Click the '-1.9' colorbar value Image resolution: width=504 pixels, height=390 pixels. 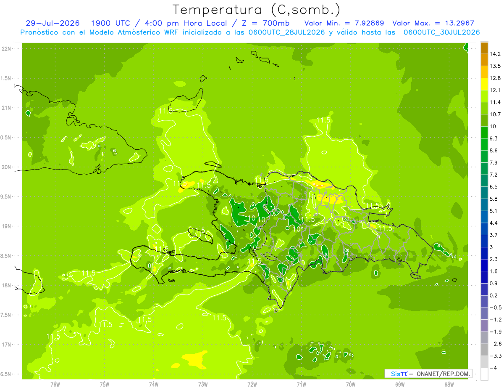(x=496, y=332)
